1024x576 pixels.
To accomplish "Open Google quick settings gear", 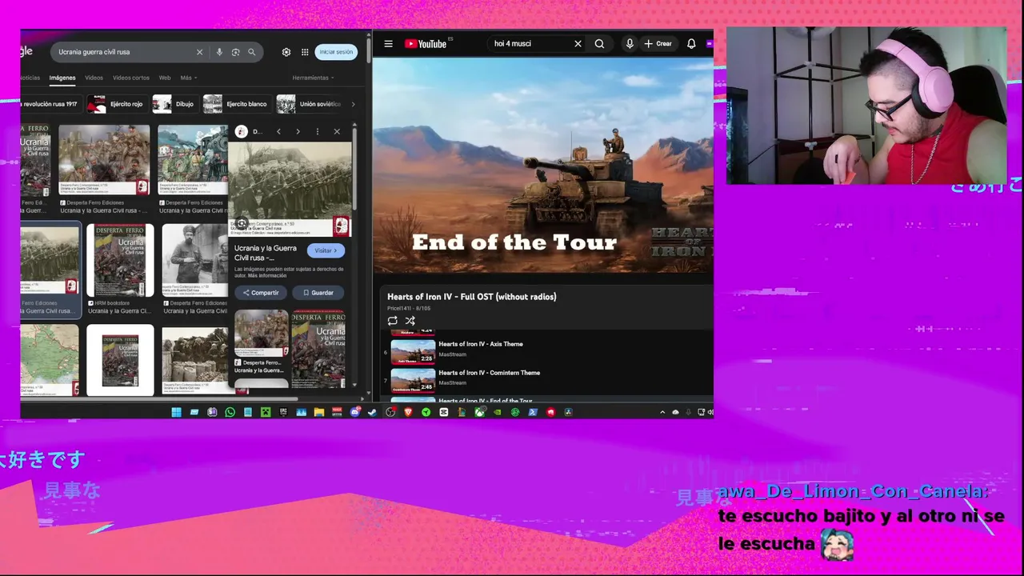I will [286, 52].
